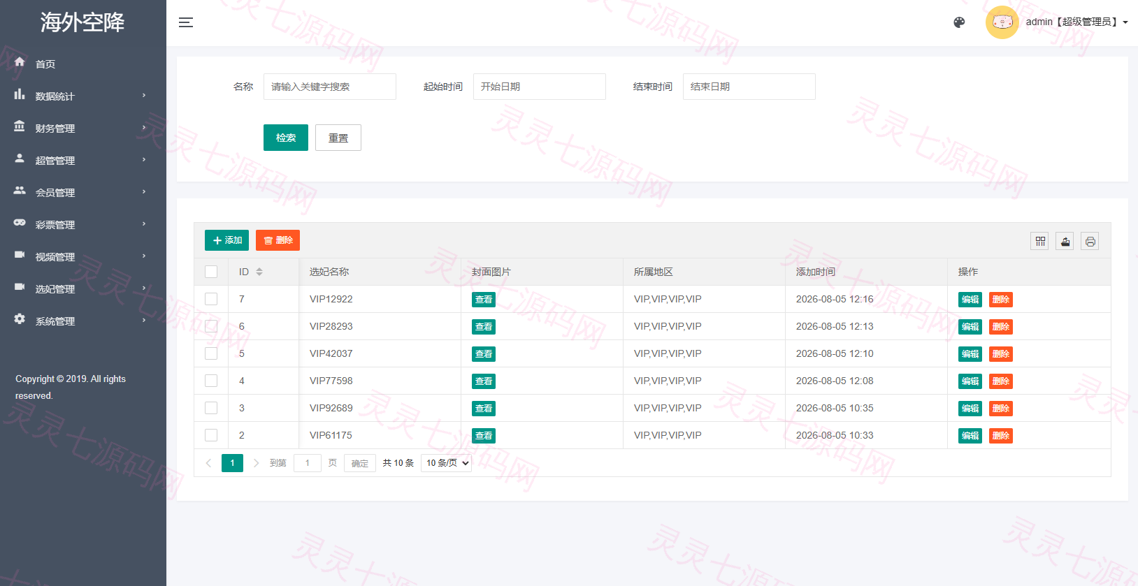Check the row checkbox for VIP12922

211,299
